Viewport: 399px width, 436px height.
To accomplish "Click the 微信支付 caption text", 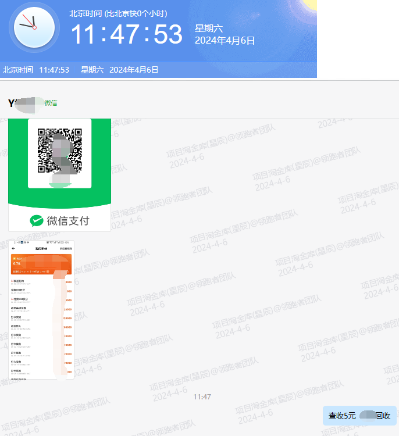I will tap(68, 221).
